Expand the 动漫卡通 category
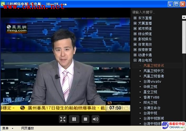Screen dimensions: 186x131 coord(135,55)
